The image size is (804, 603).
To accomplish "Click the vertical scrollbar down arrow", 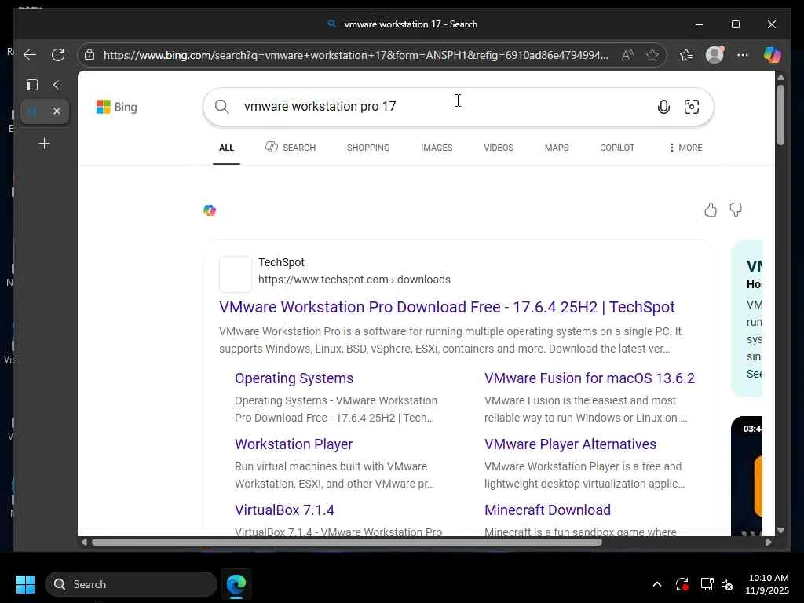I will (x=780, y=531).
